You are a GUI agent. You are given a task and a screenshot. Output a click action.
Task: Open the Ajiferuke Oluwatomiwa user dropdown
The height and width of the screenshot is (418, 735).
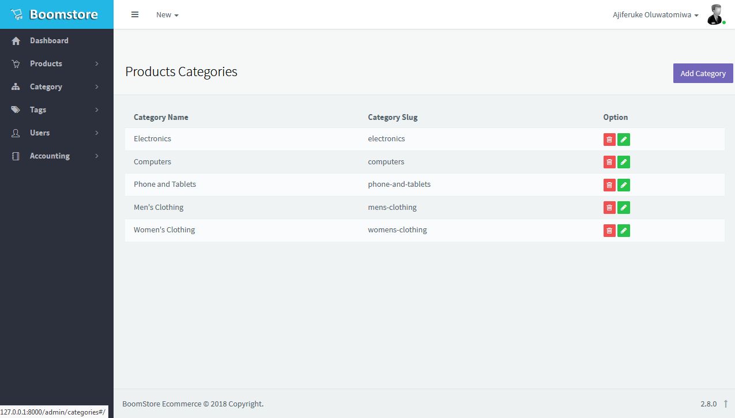[x=655, y=15]
